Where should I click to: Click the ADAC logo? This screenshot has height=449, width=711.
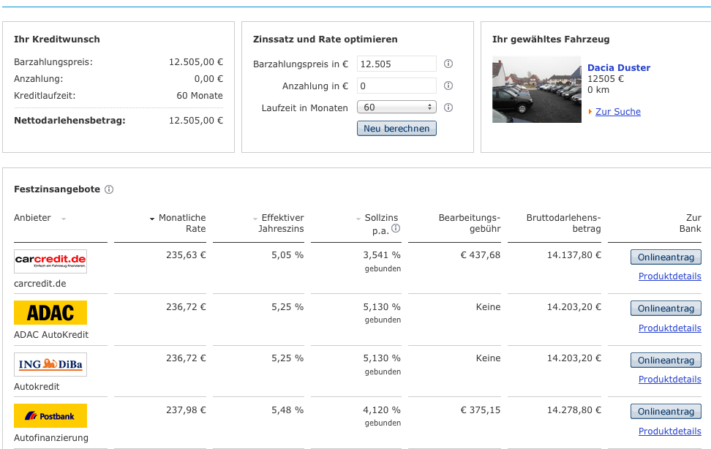50,312
